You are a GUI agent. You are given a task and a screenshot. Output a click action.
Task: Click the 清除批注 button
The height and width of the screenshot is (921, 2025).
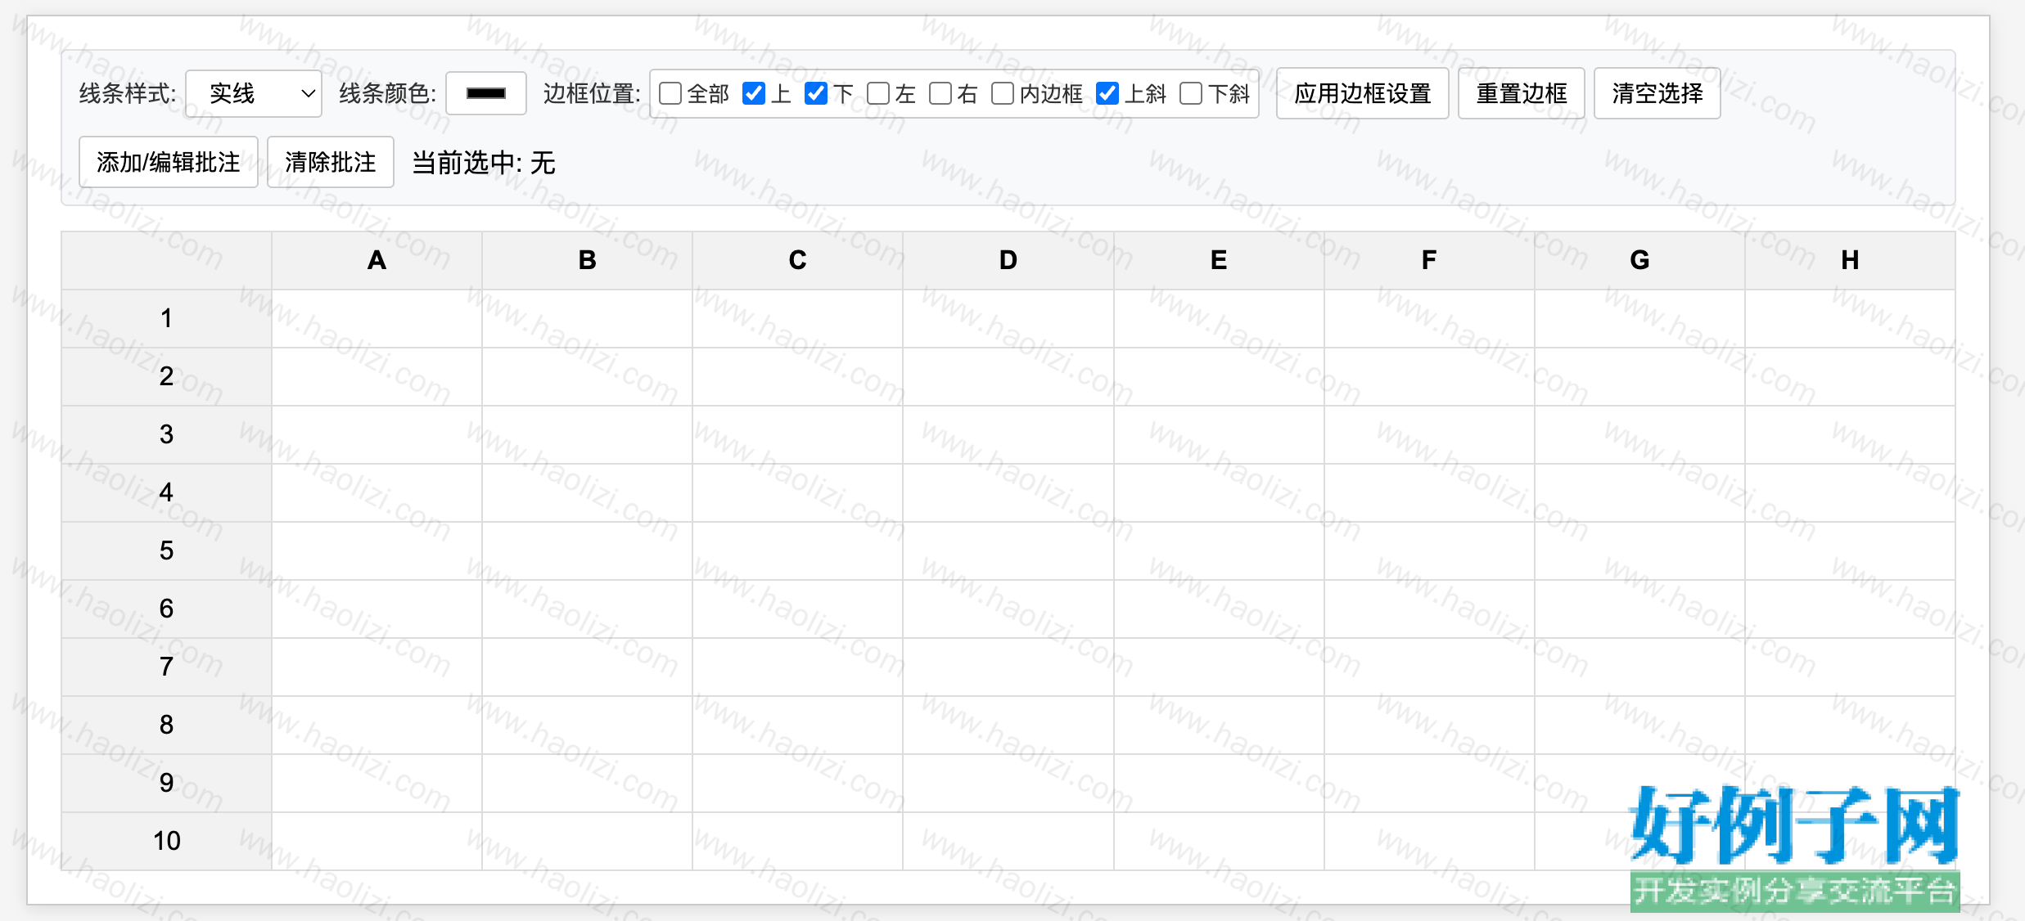(x=331, y=162)
